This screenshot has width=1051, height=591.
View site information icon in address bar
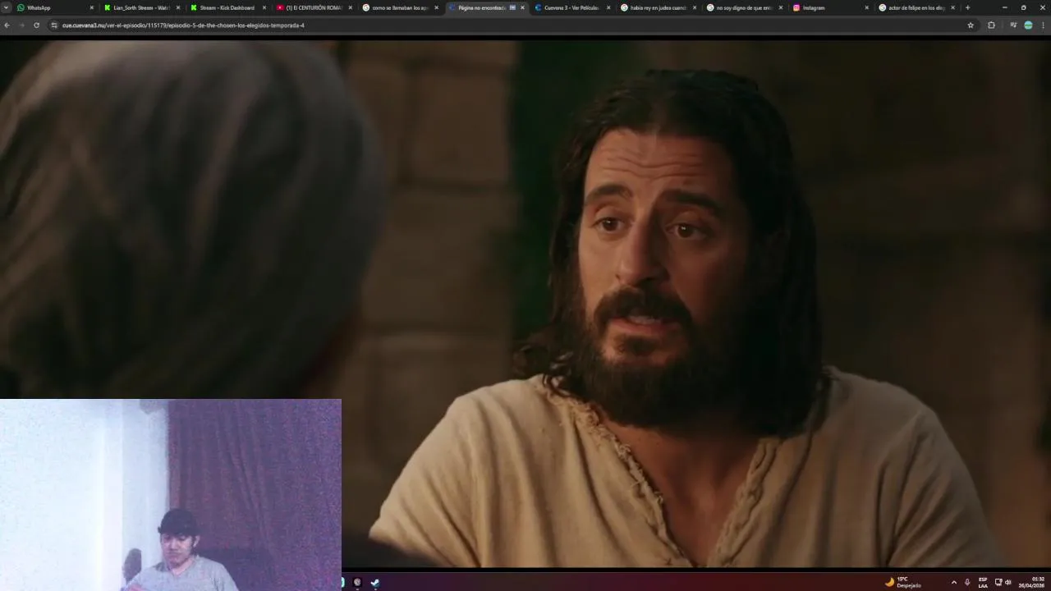click(x=54, y=25)
